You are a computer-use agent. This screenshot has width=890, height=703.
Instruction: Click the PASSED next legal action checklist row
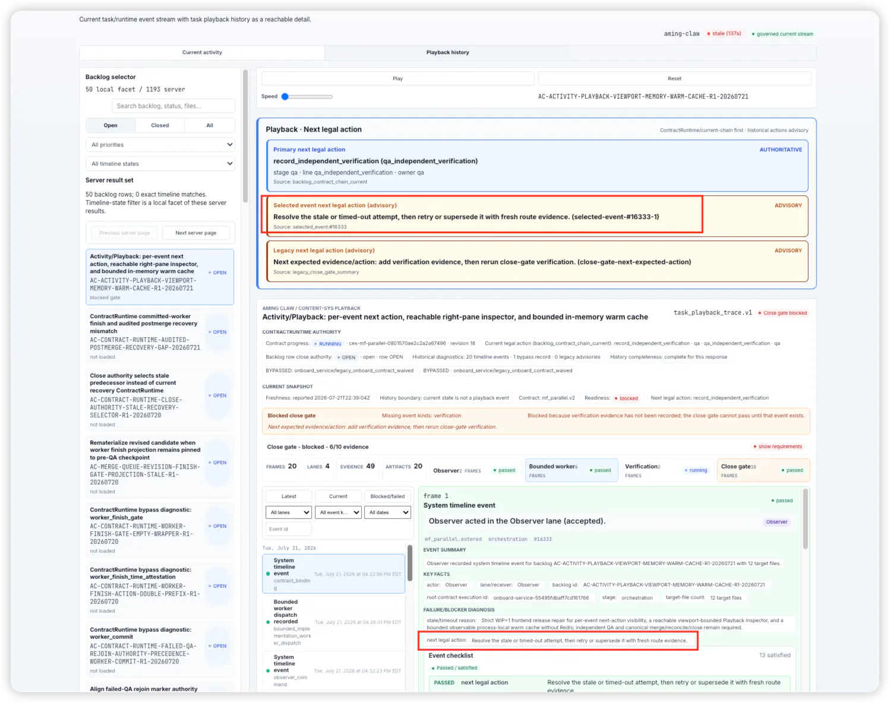point(610,685)
